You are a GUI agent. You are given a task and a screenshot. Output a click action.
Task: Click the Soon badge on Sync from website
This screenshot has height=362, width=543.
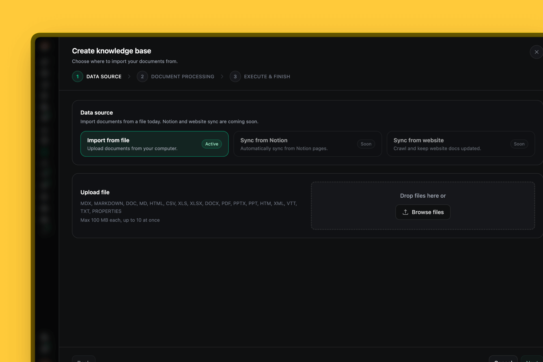[519, 144]
